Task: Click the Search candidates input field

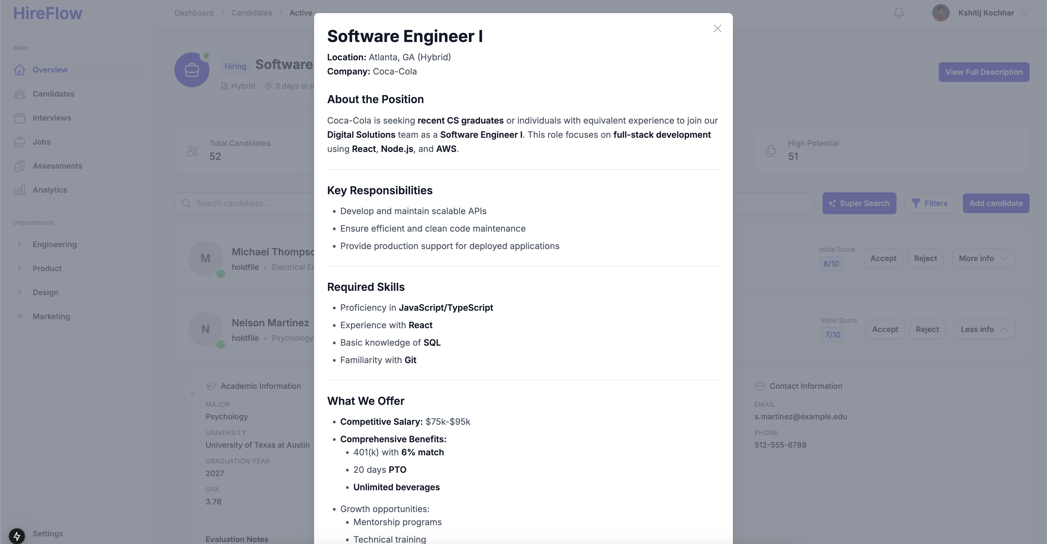Action: pyautogui.click(x=248, y=203)
